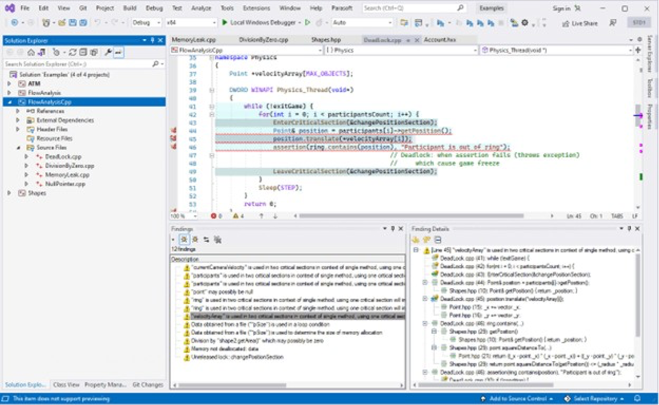Select NullPointer.cpp in Source Files

[65, 184]
